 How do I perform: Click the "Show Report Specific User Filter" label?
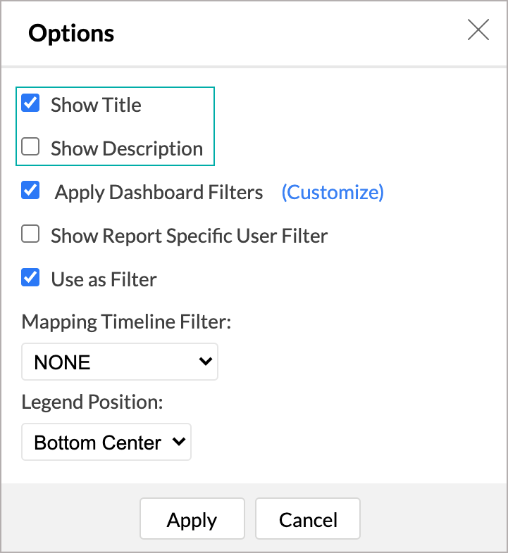(189, 236)
